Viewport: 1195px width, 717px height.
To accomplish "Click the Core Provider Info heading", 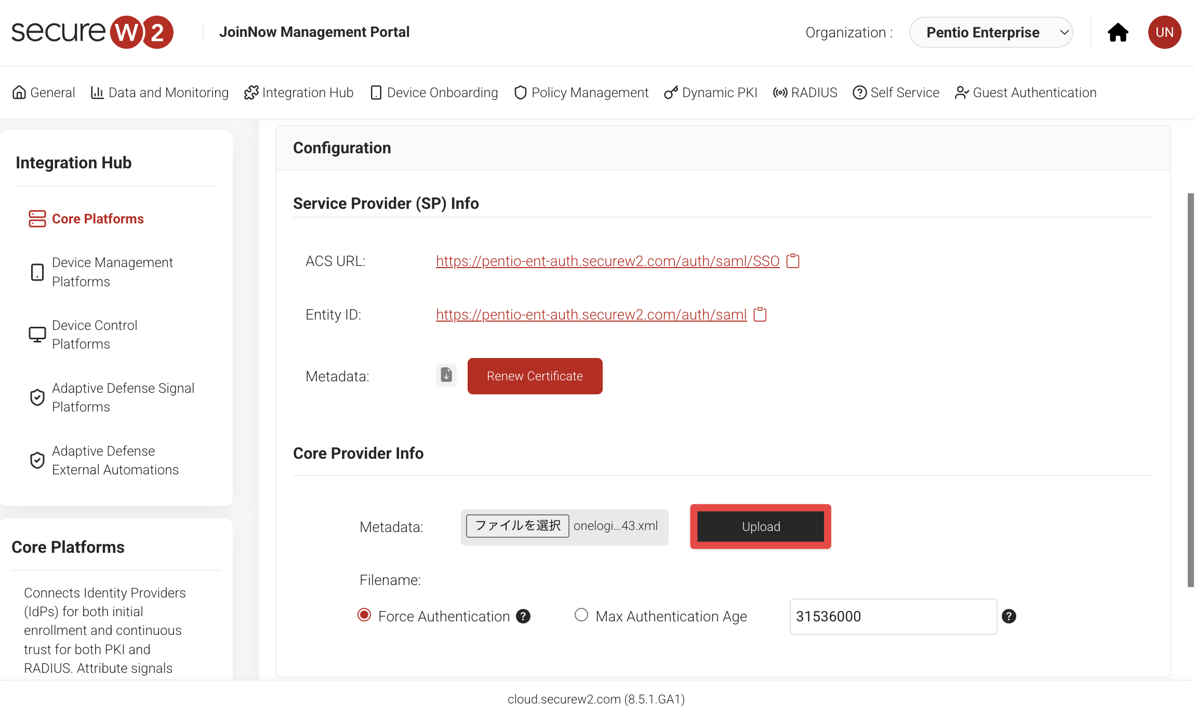I will (x=358, y=454).
